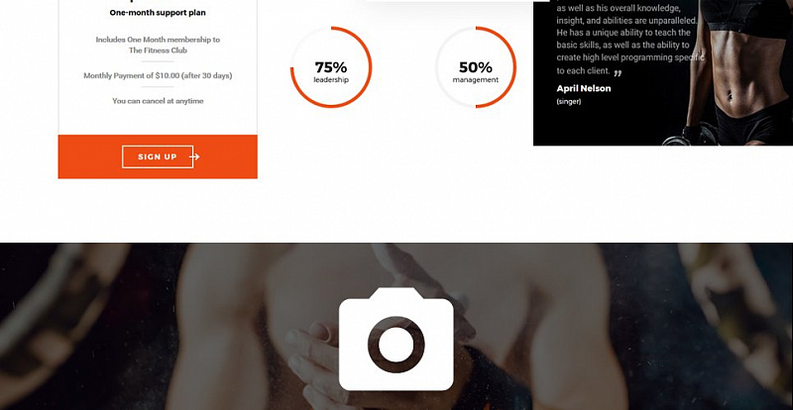Click the management label in the circle
793x410 pixels.
point(476,80)
